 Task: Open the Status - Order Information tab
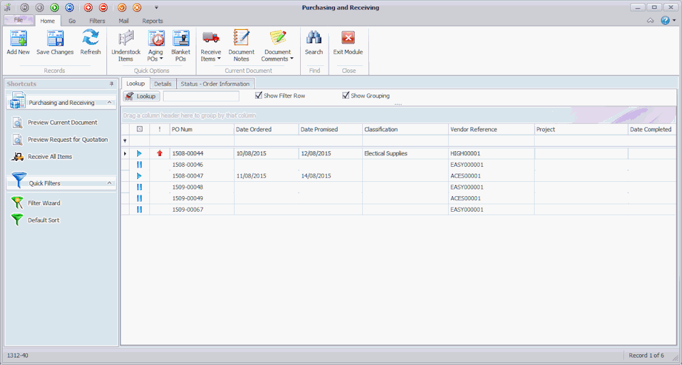coord(215,84)
